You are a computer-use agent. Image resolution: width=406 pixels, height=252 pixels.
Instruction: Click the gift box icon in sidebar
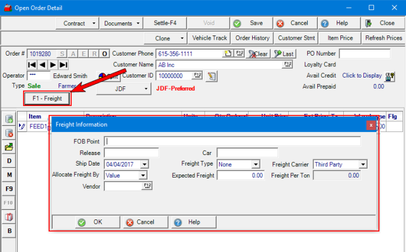(x=9, y=217)
